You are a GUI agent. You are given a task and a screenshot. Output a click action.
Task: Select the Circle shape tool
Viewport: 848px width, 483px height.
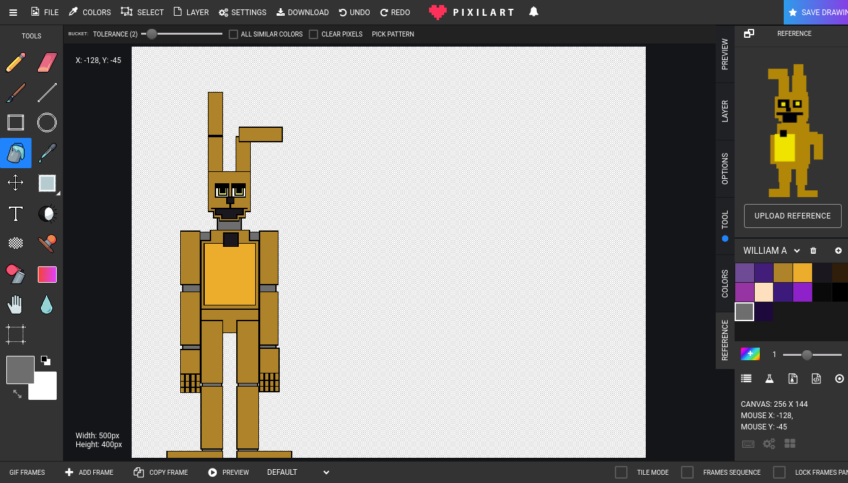point(47,122)
